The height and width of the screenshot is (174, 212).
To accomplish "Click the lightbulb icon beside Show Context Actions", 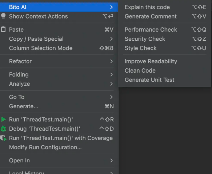I will coord(3,16).
